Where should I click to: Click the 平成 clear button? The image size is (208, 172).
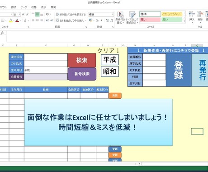tap(110, 60)
